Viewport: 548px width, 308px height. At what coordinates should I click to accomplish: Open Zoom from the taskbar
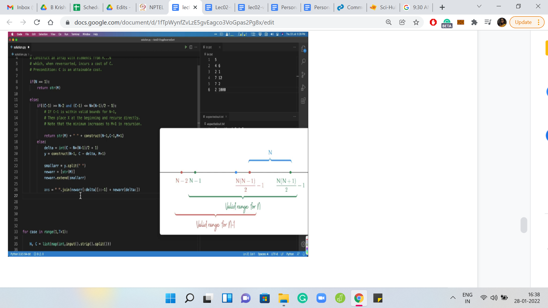321,298
